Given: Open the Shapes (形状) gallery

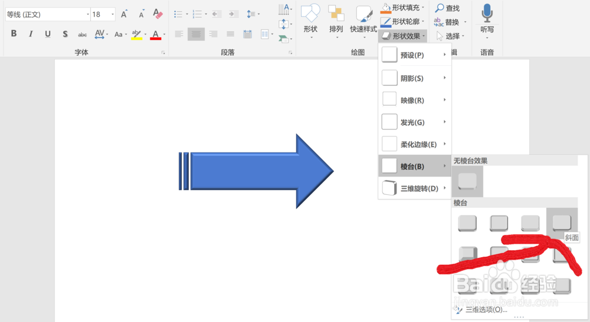Looking at the screenshot, I should click(311, 21).
